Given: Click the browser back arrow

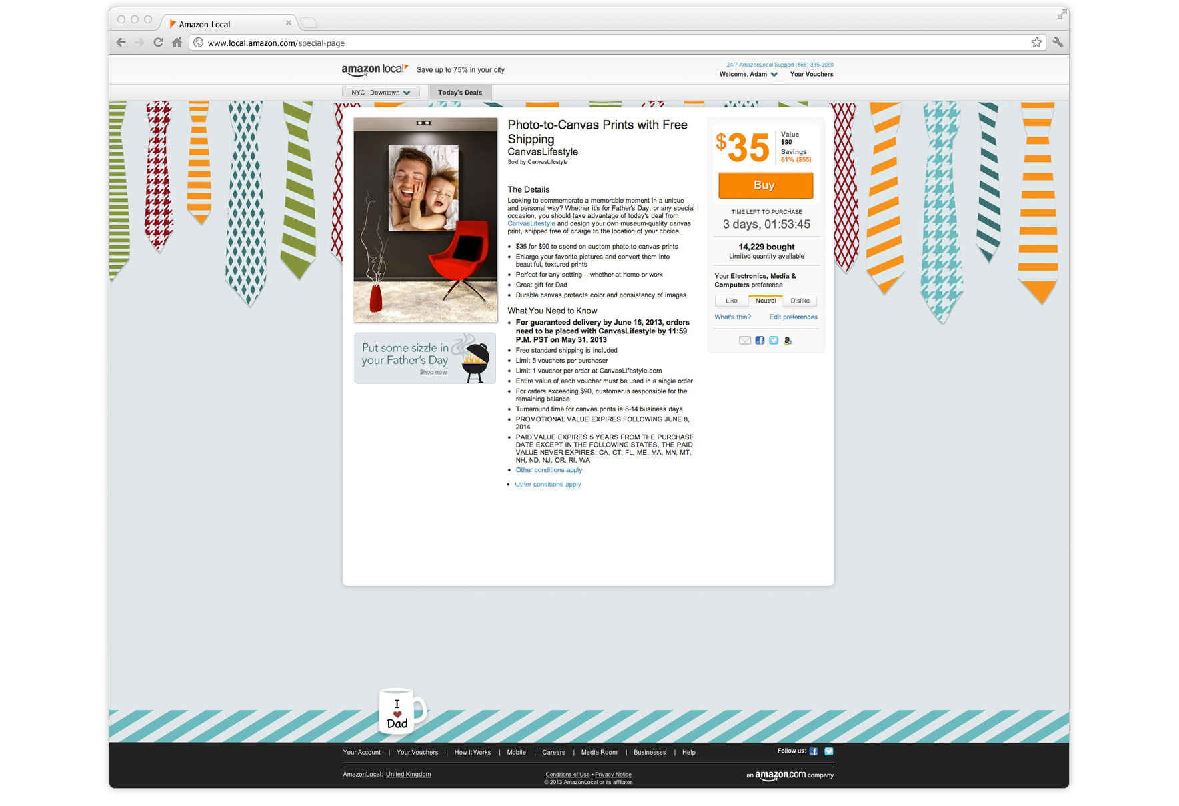Looking at the screenshot, I should 121,43.
